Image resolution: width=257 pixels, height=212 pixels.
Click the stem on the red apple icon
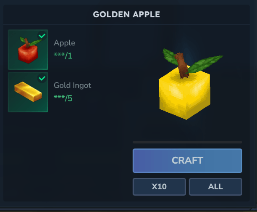pyautogui.click(x=27, y=43)
